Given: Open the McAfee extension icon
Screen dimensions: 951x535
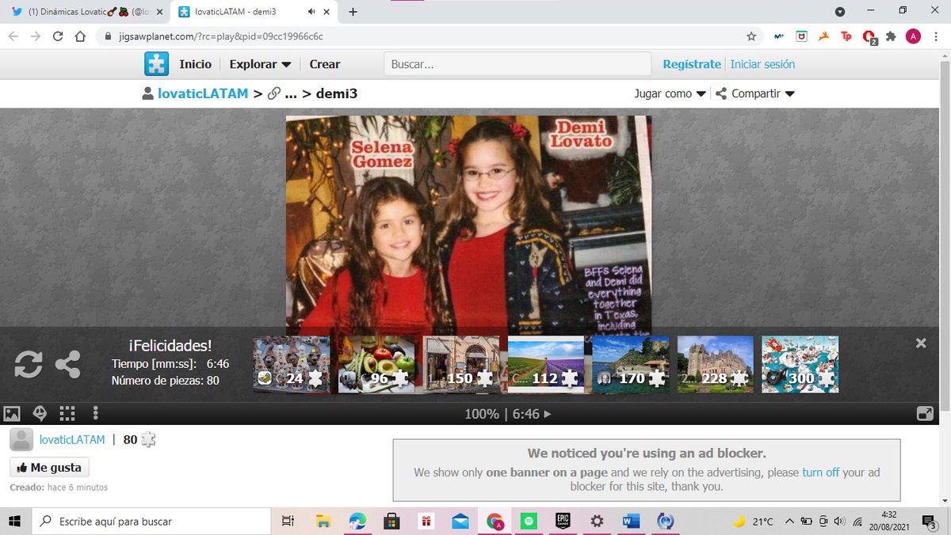Looking at the screenshot, I should point(802,36).
